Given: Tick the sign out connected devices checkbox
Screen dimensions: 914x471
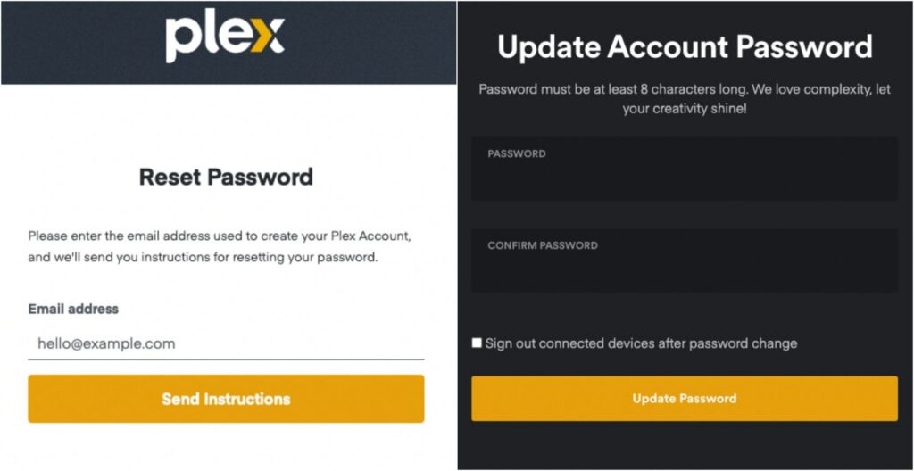Looking at the screenshot, I should point(478,343).
